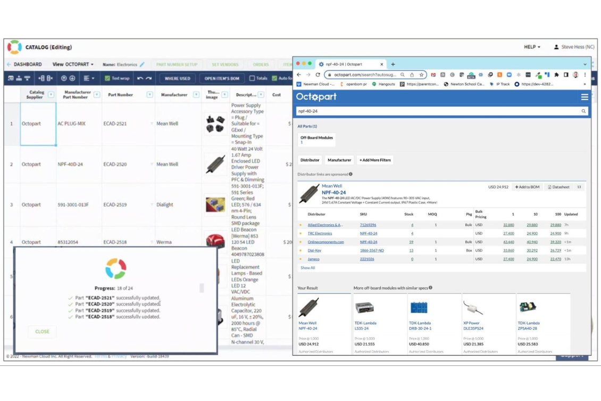Open the Datasheet for NPF-40-24
This screenshot has height=401, width=601.
pyautogui.click(x=558, y=187)
